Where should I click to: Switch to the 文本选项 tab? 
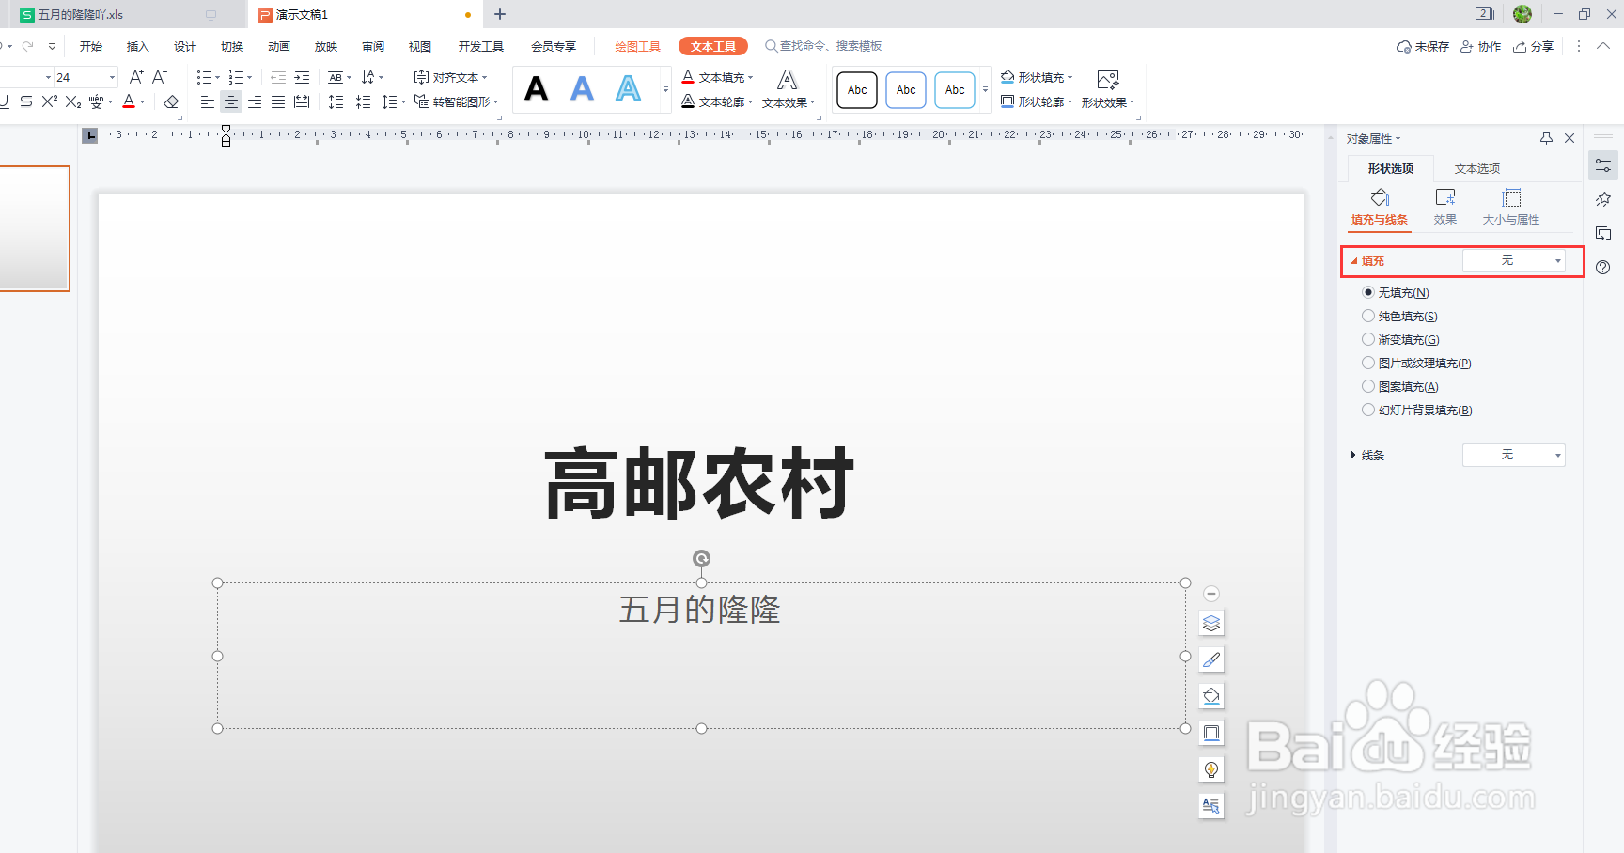[x=1476, y=168]
